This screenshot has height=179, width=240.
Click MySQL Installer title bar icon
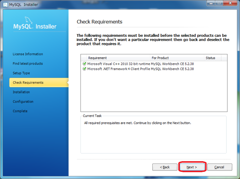[x=5, y=4]
